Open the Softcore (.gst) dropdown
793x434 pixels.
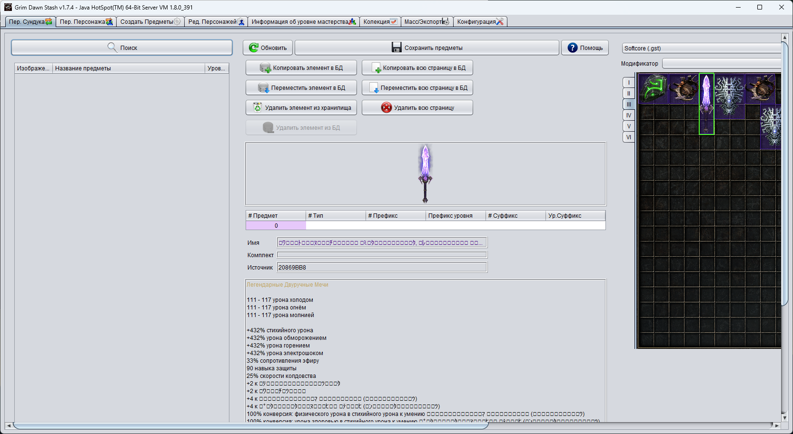[x=702, y=48]
